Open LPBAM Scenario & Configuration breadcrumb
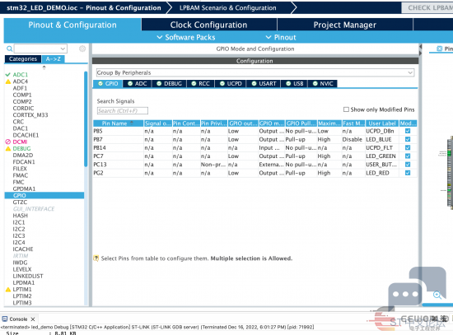453x335 pixels. (x=227, y=7)
